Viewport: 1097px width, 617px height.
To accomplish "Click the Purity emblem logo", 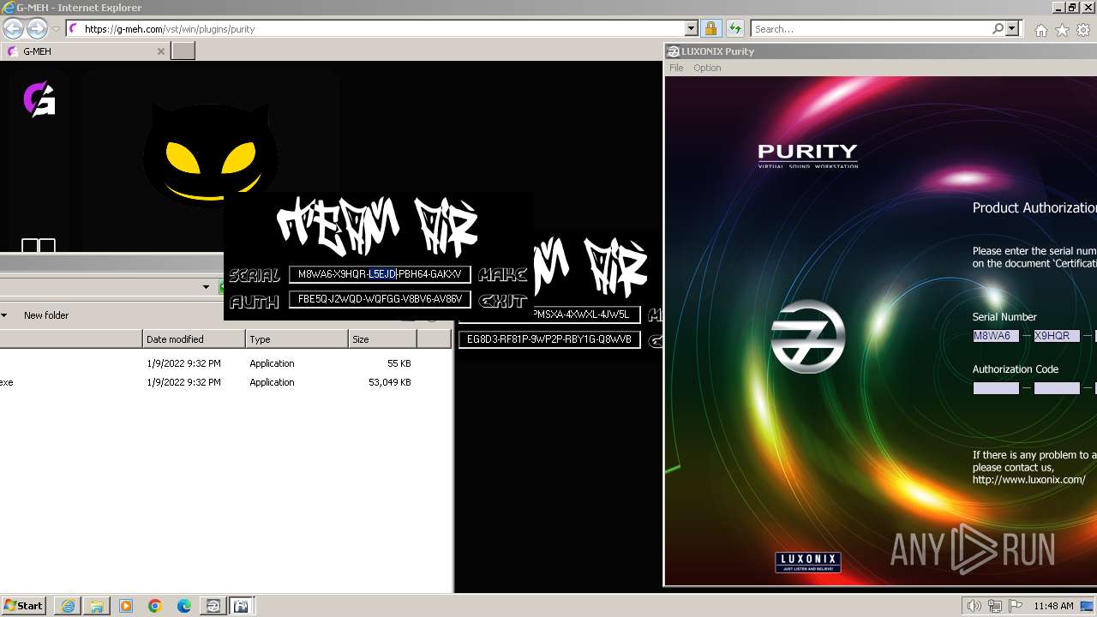I will (x=808, y=336).
